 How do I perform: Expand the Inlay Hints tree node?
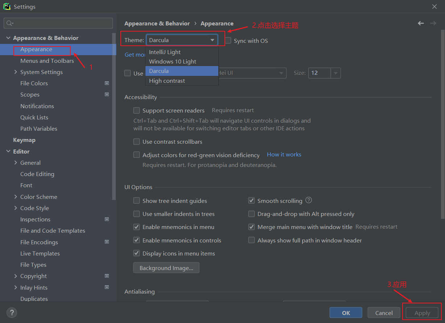[16, 287]
